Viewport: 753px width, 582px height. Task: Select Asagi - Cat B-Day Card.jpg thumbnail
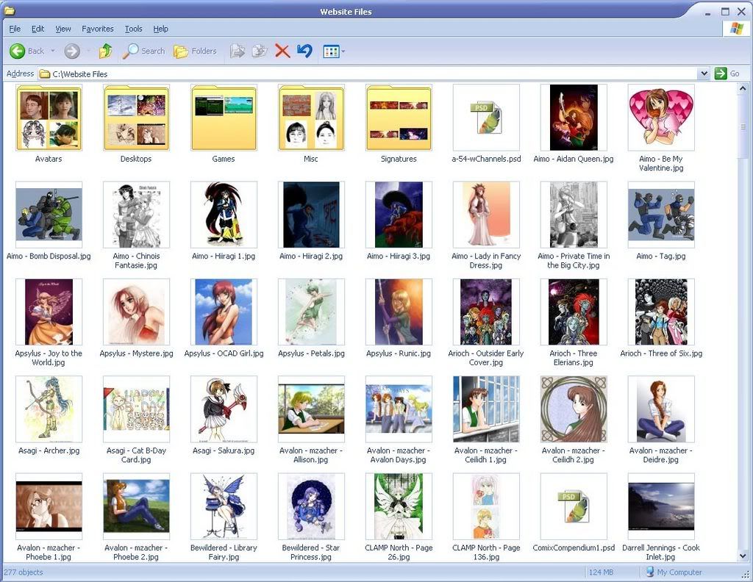(136, 409)
